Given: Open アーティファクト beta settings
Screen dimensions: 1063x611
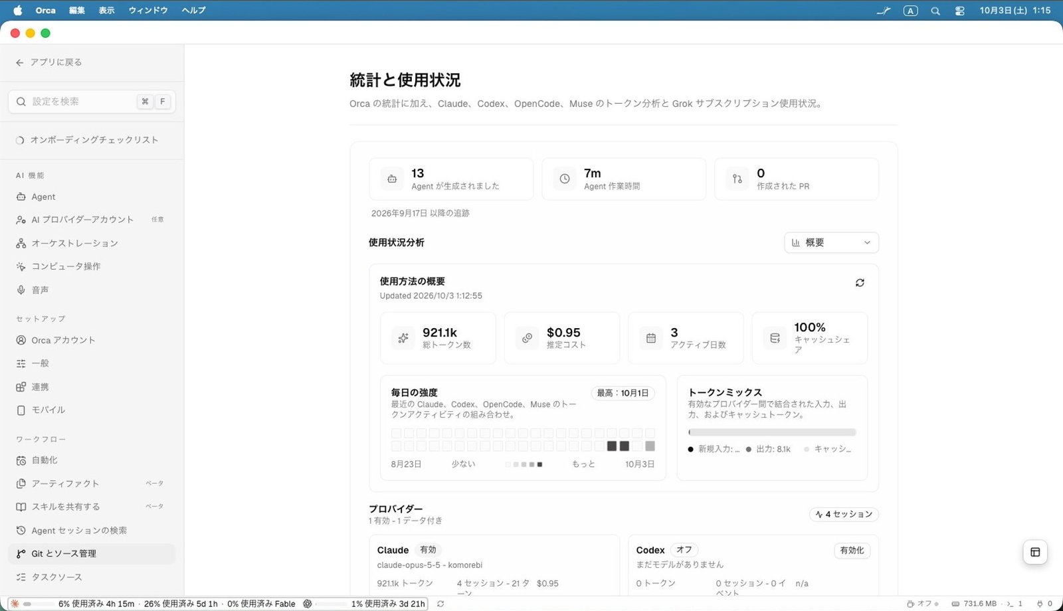Looking at the screenshot, I should coord(92,483).
